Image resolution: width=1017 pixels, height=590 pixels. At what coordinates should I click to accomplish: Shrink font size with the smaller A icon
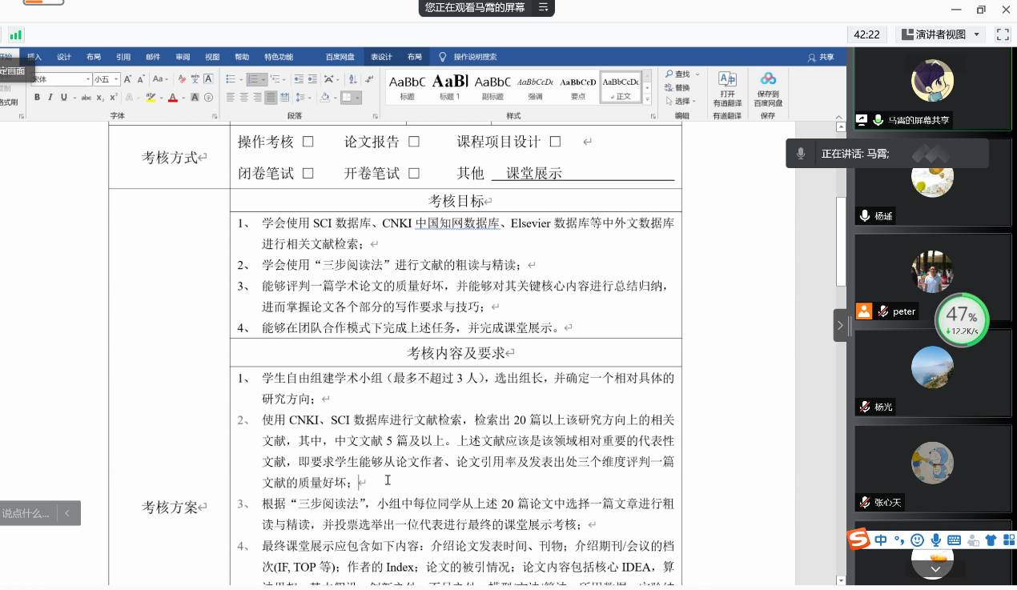pos(141,79)
